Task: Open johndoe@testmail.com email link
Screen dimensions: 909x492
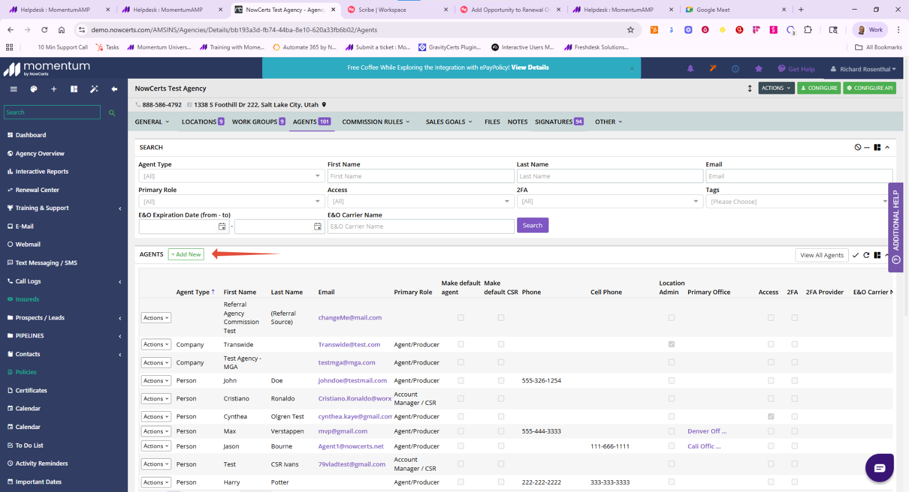Action: (353, 381)
